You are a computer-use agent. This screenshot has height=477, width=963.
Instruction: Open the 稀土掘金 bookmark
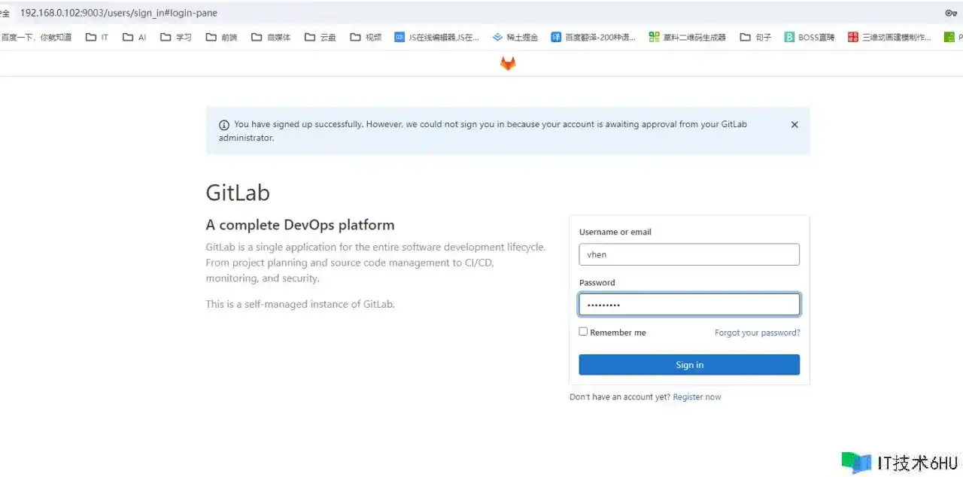(x=515, y=37)
